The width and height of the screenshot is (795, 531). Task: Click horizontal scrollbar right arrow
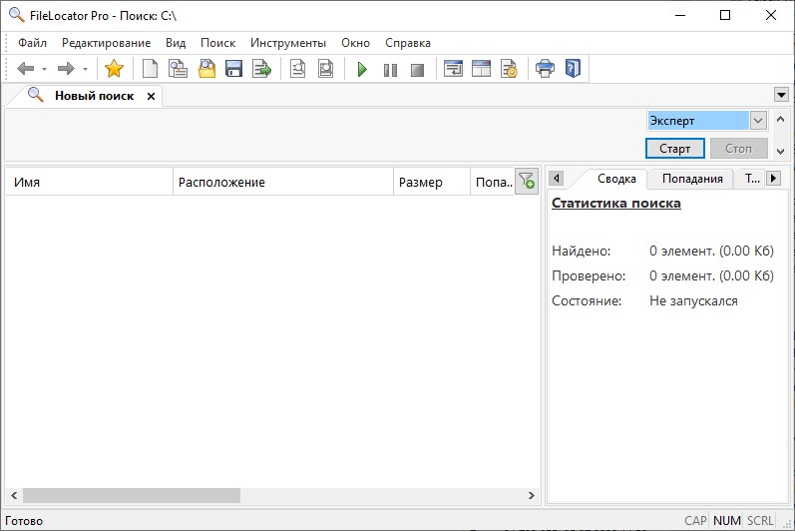[x=532, y=495]
